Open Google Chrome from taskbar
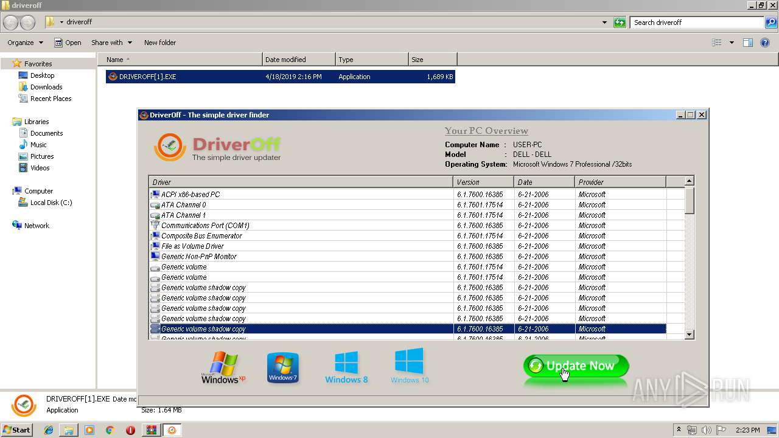 (x=110, y=430)
